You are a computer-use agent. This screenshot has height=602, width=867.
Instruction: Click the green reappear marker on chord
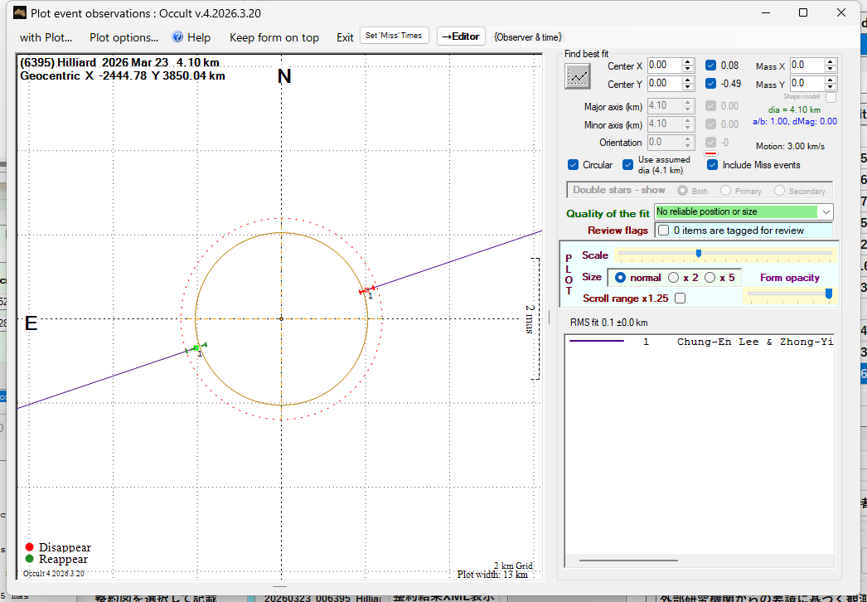tap(196, 347)
